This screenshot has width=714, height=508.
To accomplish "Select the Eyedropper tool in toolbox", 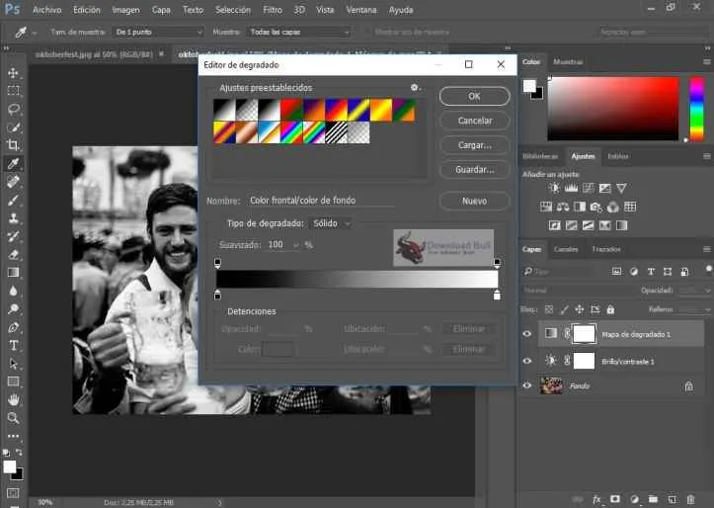I will (x=13, y=163).
